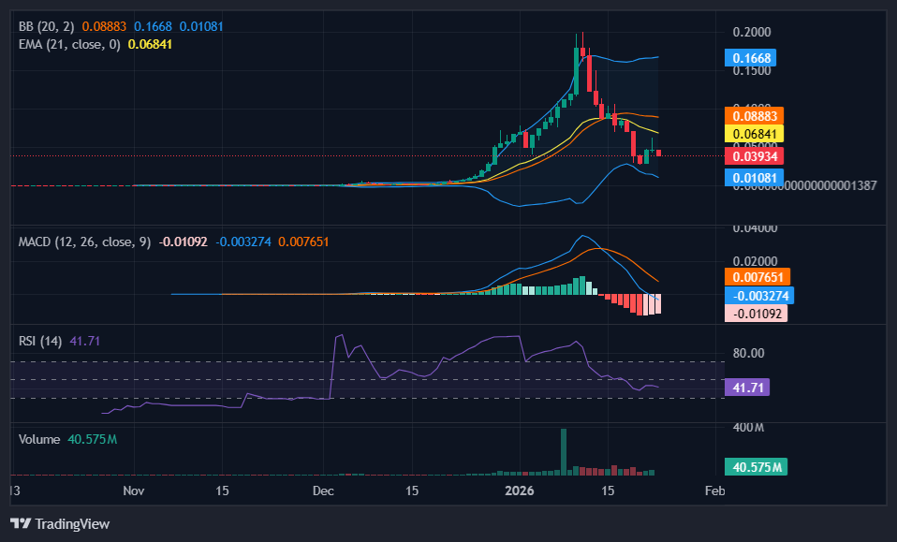Viewport: 897px width, 542px height.
Task: Click the blue 0.1668 upper band price label
Action: [x=753, y=58]
